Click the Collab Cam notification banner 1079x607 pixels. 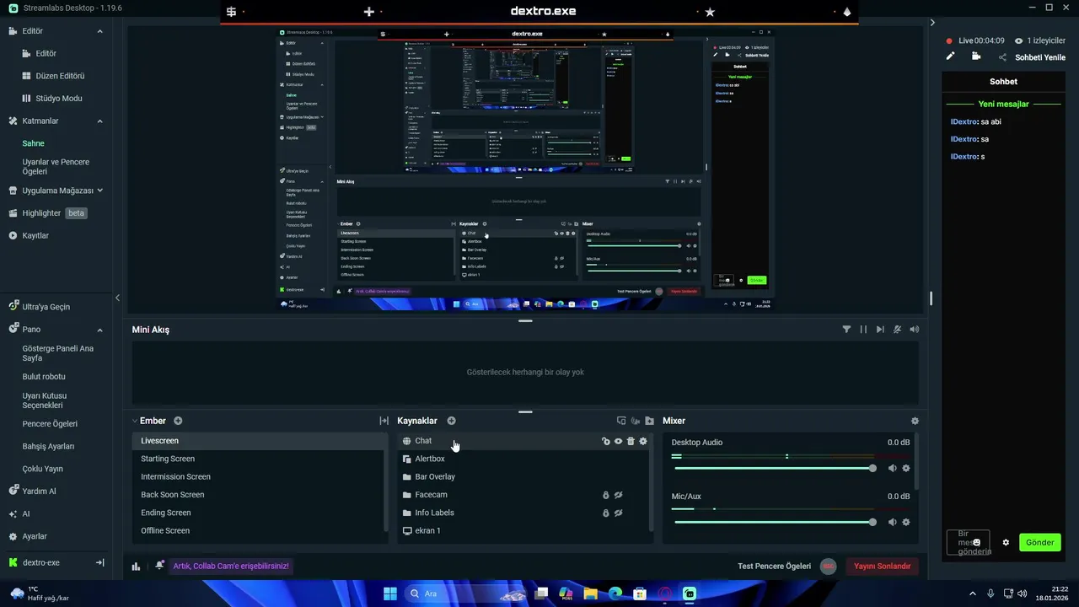point(231,566)
